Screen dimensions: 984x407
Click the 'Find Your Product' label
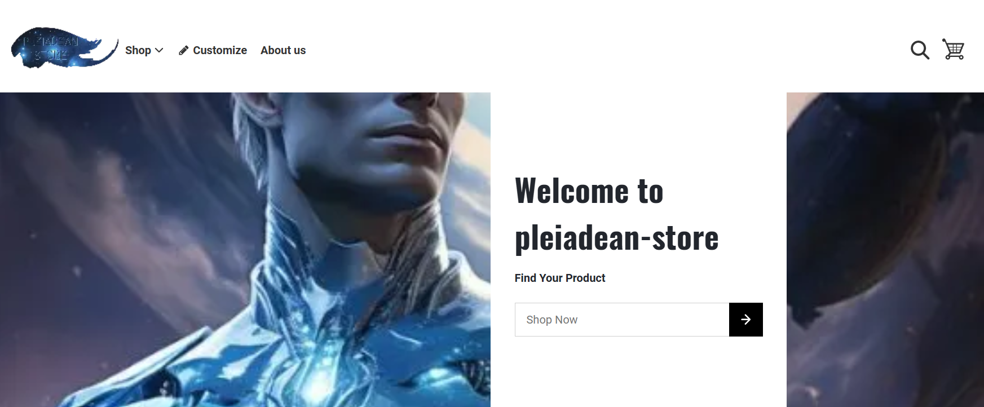point(560,278)
